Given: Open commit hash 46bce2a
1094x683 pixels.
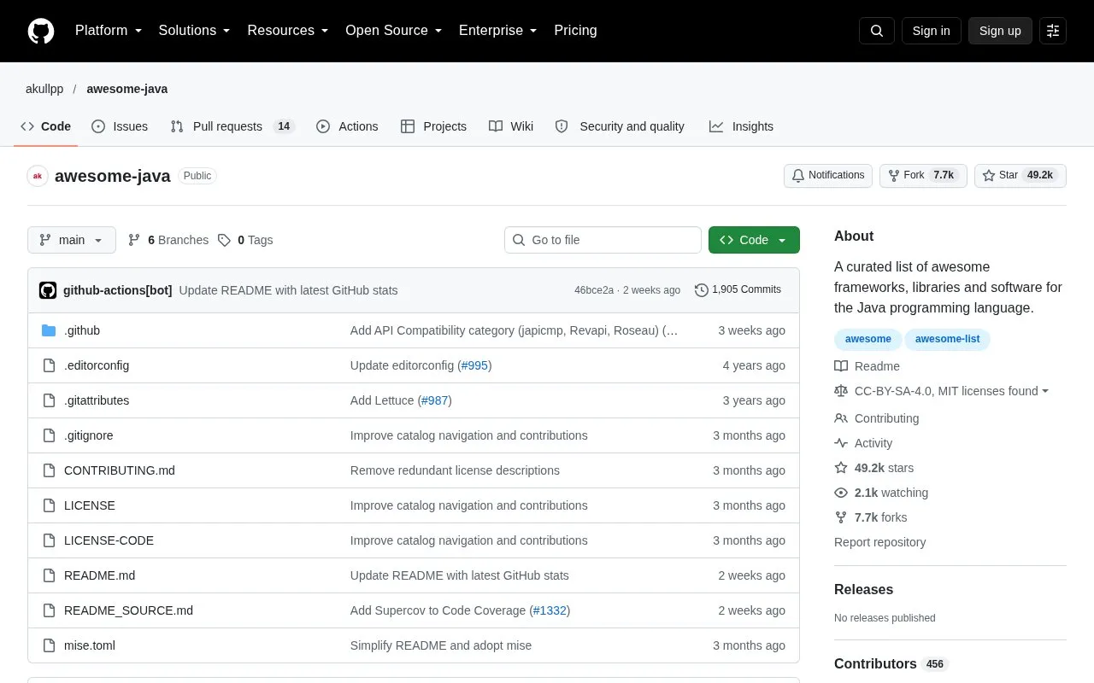Looking at the screenshot, I should (594, 290).
